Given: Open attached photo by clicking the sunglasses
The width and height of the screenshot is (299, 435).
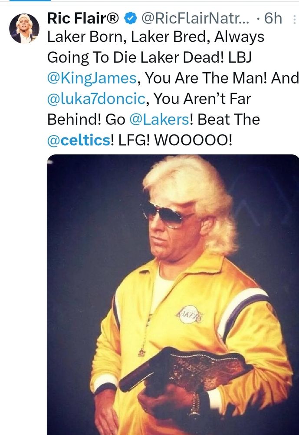Looking at the screenshot, I should [x=165, y=214].
